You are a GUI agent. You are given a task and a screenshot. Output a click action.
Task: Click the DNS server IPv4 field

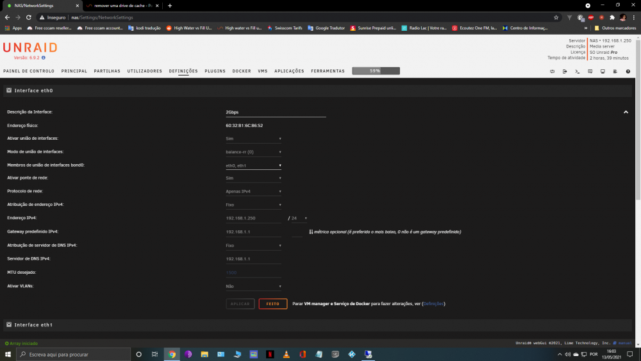[x=253, y=259]
